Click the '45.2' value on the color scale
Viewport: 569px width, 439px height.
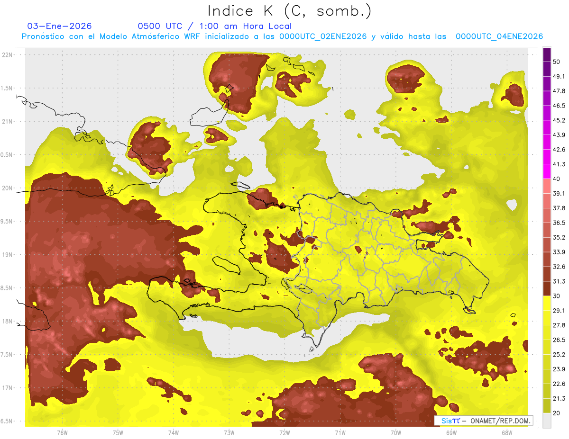[x=559, y=120]
